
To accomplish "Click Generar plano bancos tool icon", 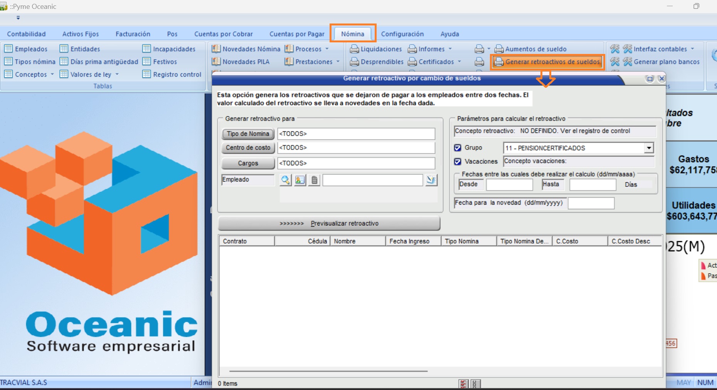I will [x=628, y=62].
